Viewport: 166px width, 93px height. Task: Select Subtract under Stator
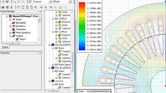(66, 78)
